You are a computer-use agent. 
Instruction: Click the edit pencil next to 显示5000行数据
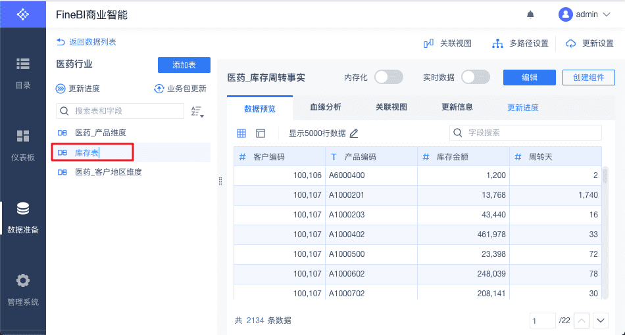coord(354,133)
